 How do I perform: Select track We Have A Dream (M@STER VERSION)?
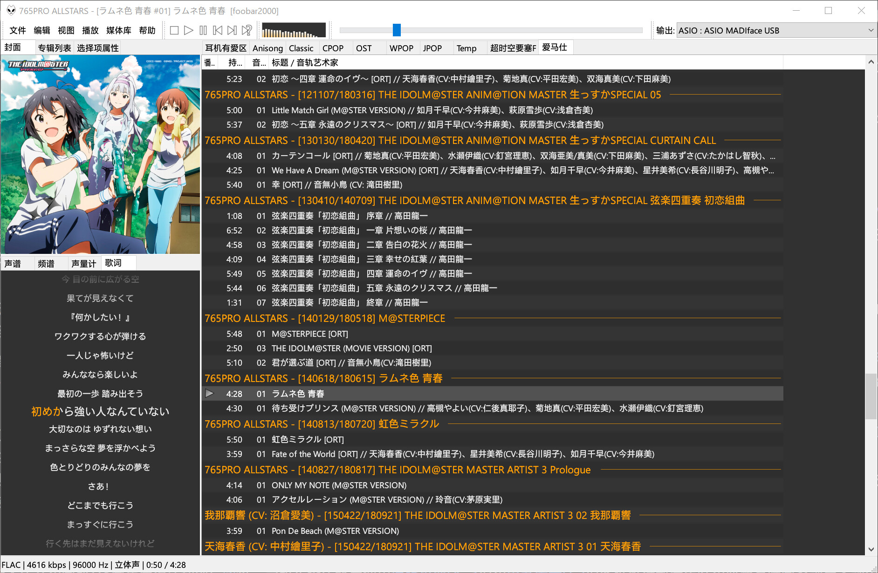[x=493, y=170]
